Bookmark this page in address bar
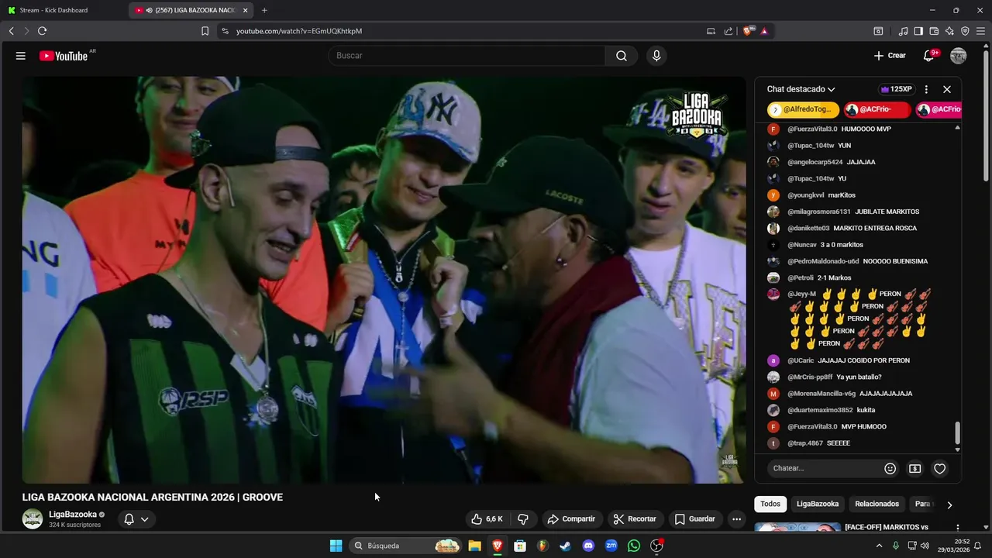Viewport: 992px width, 558px height. [x=205, y=31]
